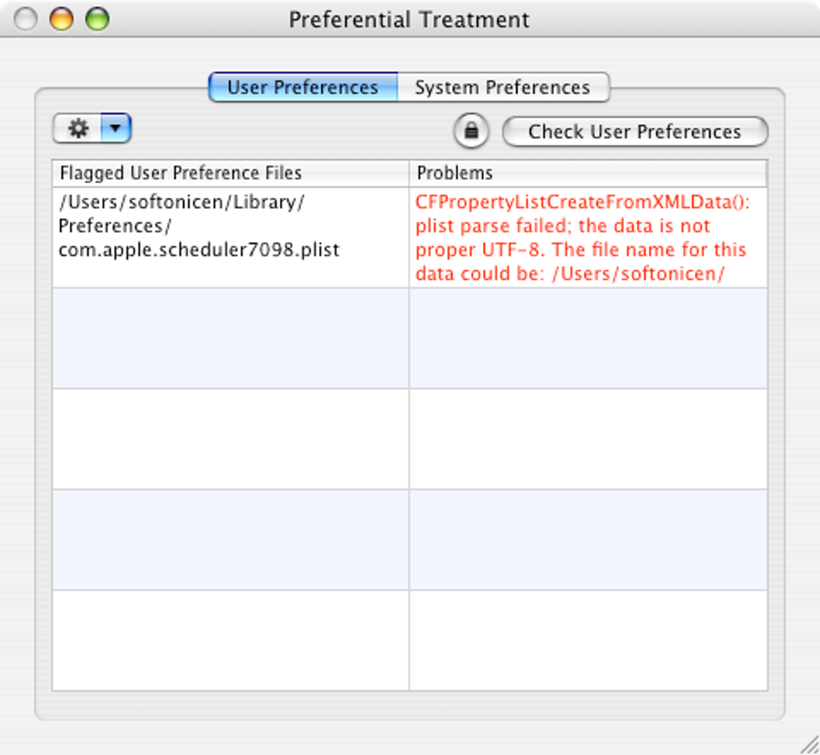Click the padlock icon
Screen dimensions: 820x755
[471, 131]
